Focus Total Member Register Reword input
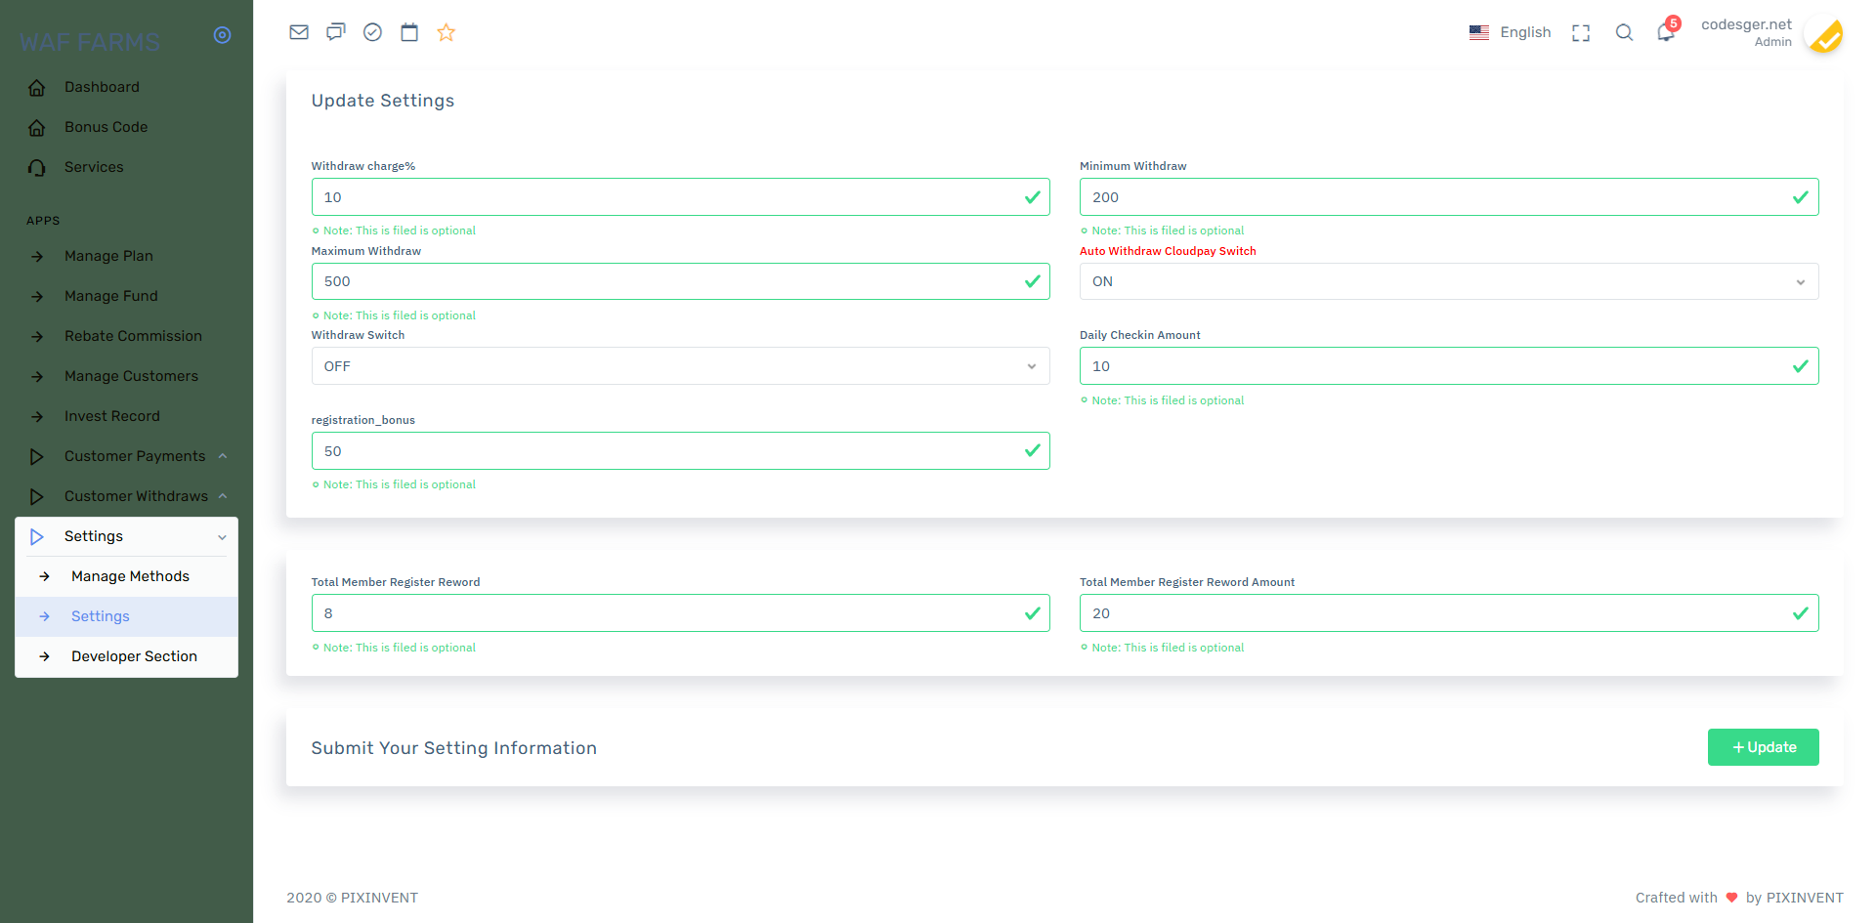1876x923 pixels. tap(680, 613)
